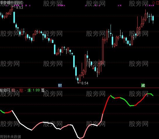The height and width of the screenshot is (139, 159).
Task: Click the red diamond icon at the chart's top-right
Action: tap(153, 3)
